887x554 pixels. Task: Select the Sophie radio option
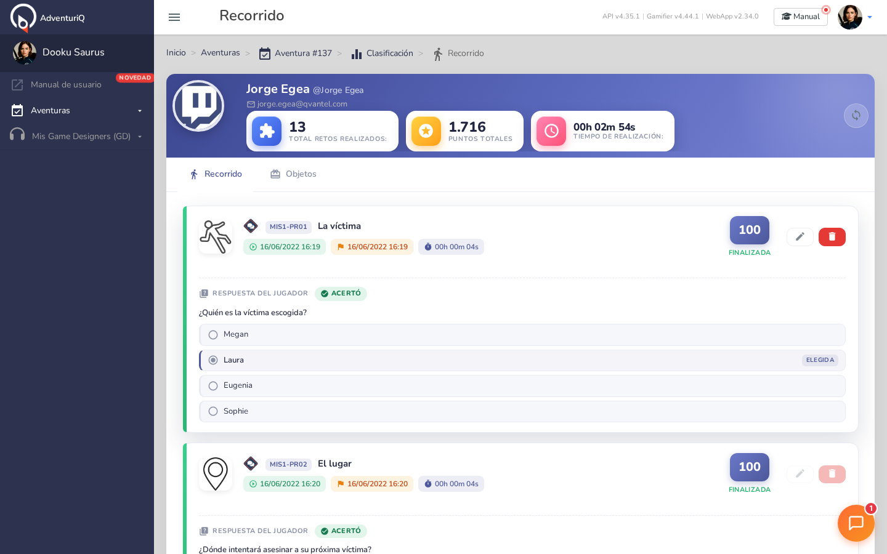213,411
